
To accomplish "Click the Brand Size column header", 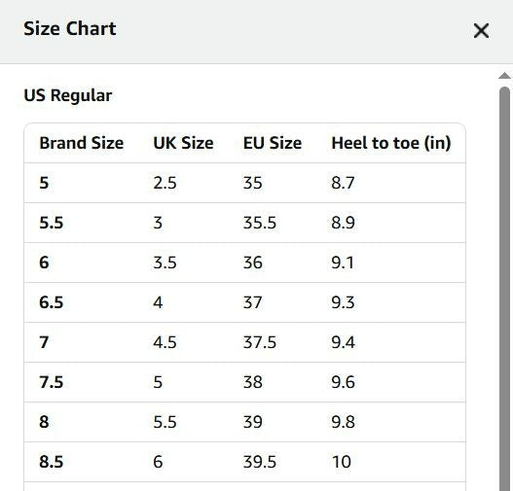I will point(82,143).
